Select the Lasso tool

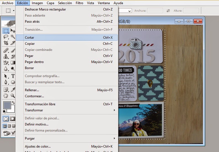click(x=6, y=37)
